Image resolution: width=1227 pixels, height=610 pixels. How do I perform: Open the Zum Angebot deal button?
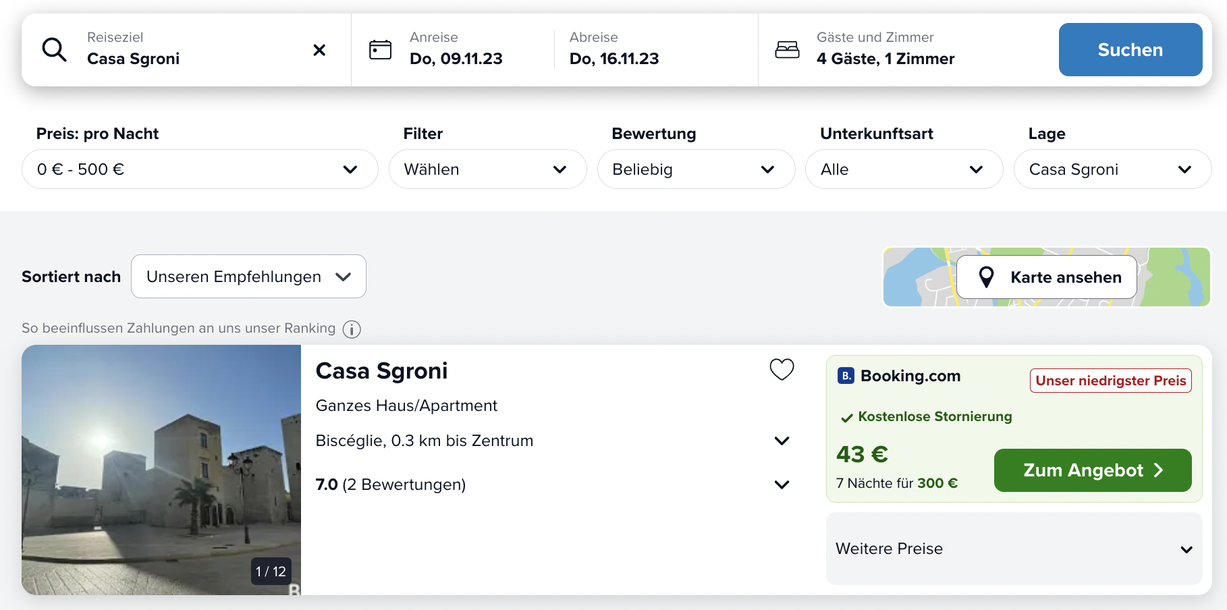(x=1093, y=470)
